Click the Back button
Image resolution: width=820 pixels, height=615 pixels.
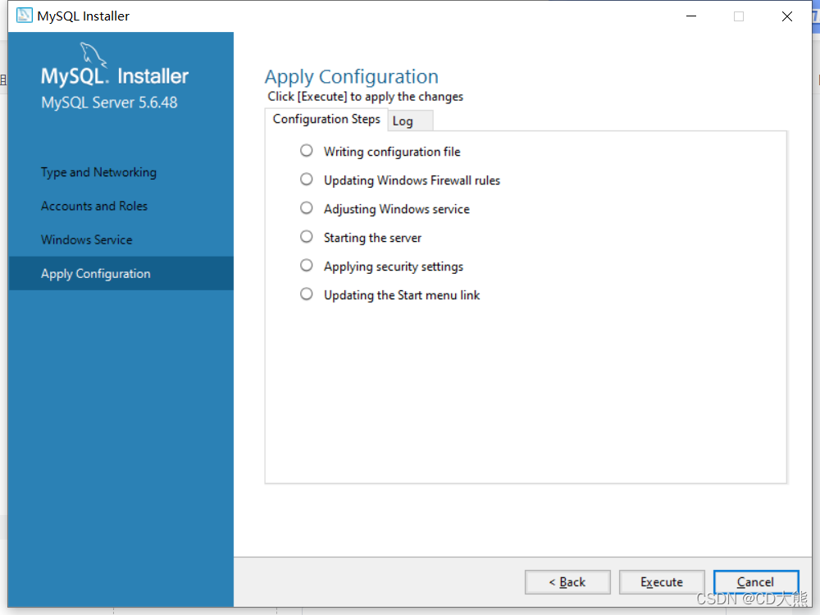click(x=567, y=582)
